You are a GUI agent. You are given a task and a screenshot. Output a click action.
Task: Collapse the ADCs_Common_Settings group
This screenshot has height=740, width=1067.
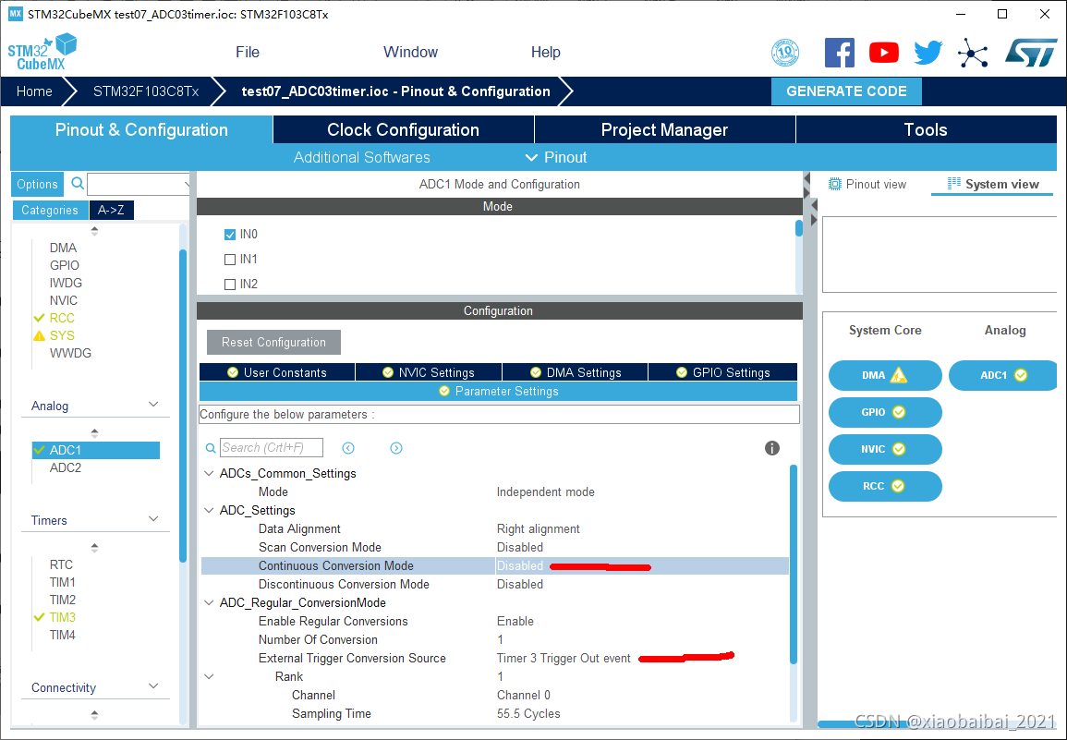click(209, 473)
